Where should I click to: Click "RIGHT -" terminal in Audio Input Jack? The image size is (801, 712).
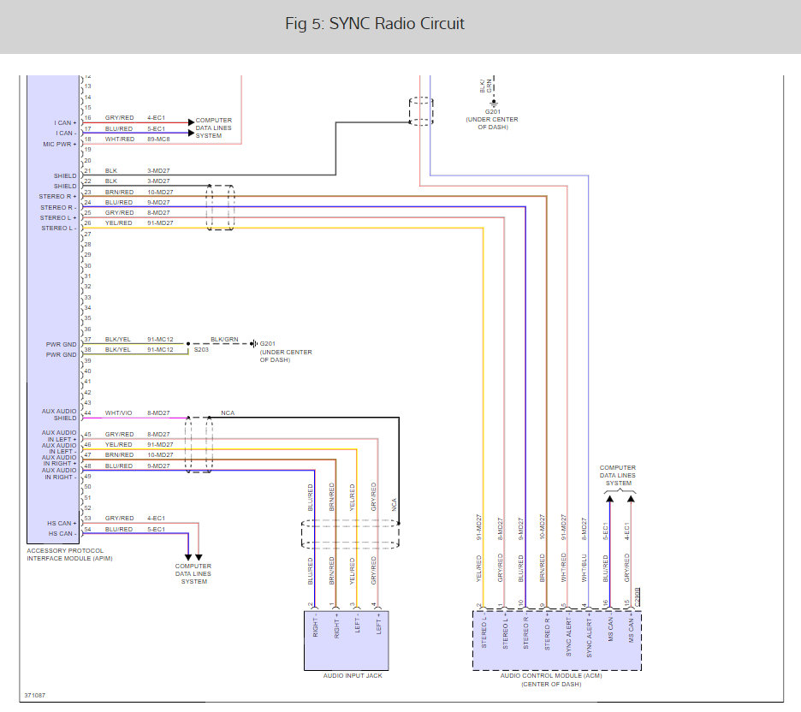(x=315, y=626)
